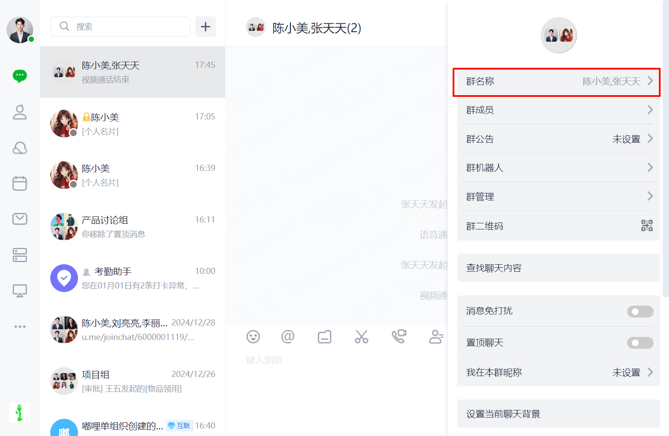Click the @ mention icon in chat toolbar
Screen dimensions: 669x436
point(288,337)
